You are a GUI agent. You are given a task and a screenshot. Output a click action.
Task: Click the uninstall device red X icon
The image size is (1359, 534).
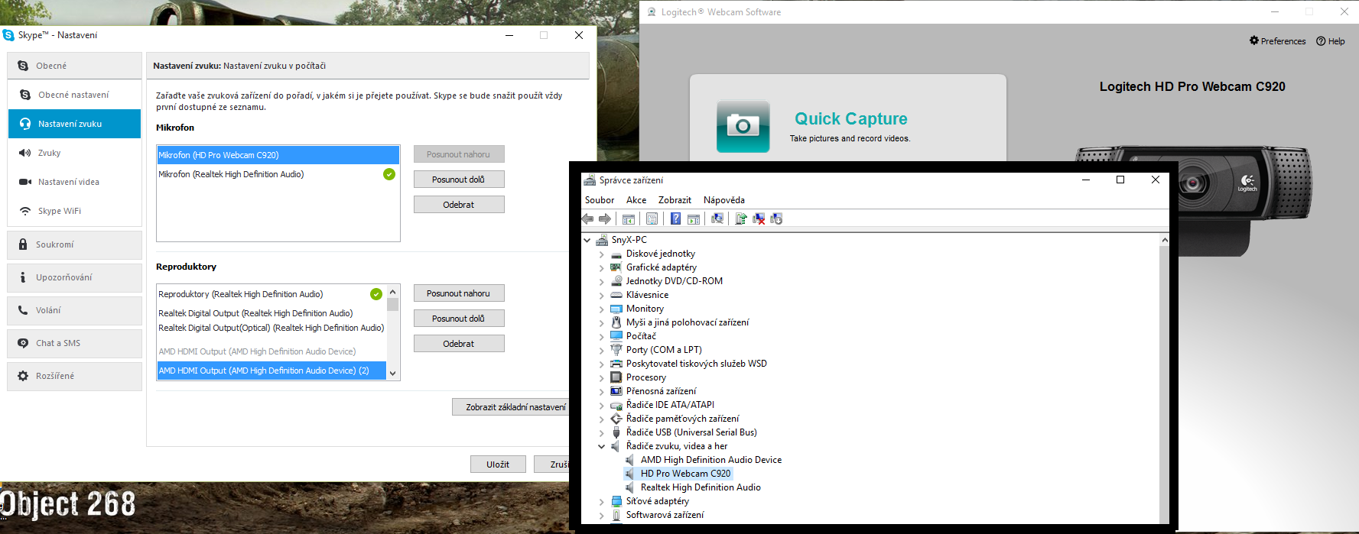click(759, 219)
